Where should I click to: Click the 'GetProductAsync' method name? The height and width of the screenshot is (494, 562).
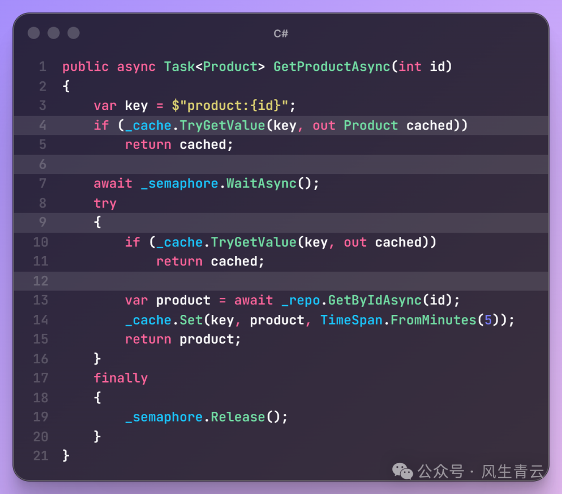tap(331, 67)
